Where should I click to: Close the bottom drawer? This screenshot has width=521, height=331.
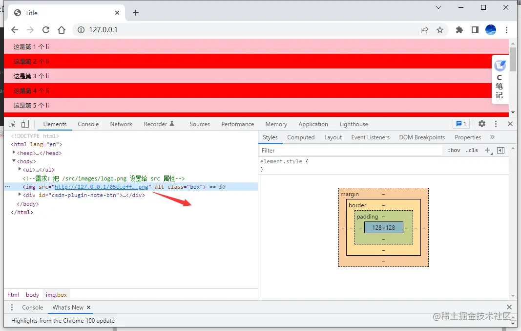509,307
